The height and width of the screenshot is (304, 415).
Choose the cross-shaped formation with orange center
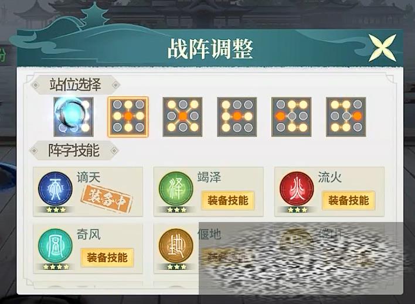click(128, 117)
